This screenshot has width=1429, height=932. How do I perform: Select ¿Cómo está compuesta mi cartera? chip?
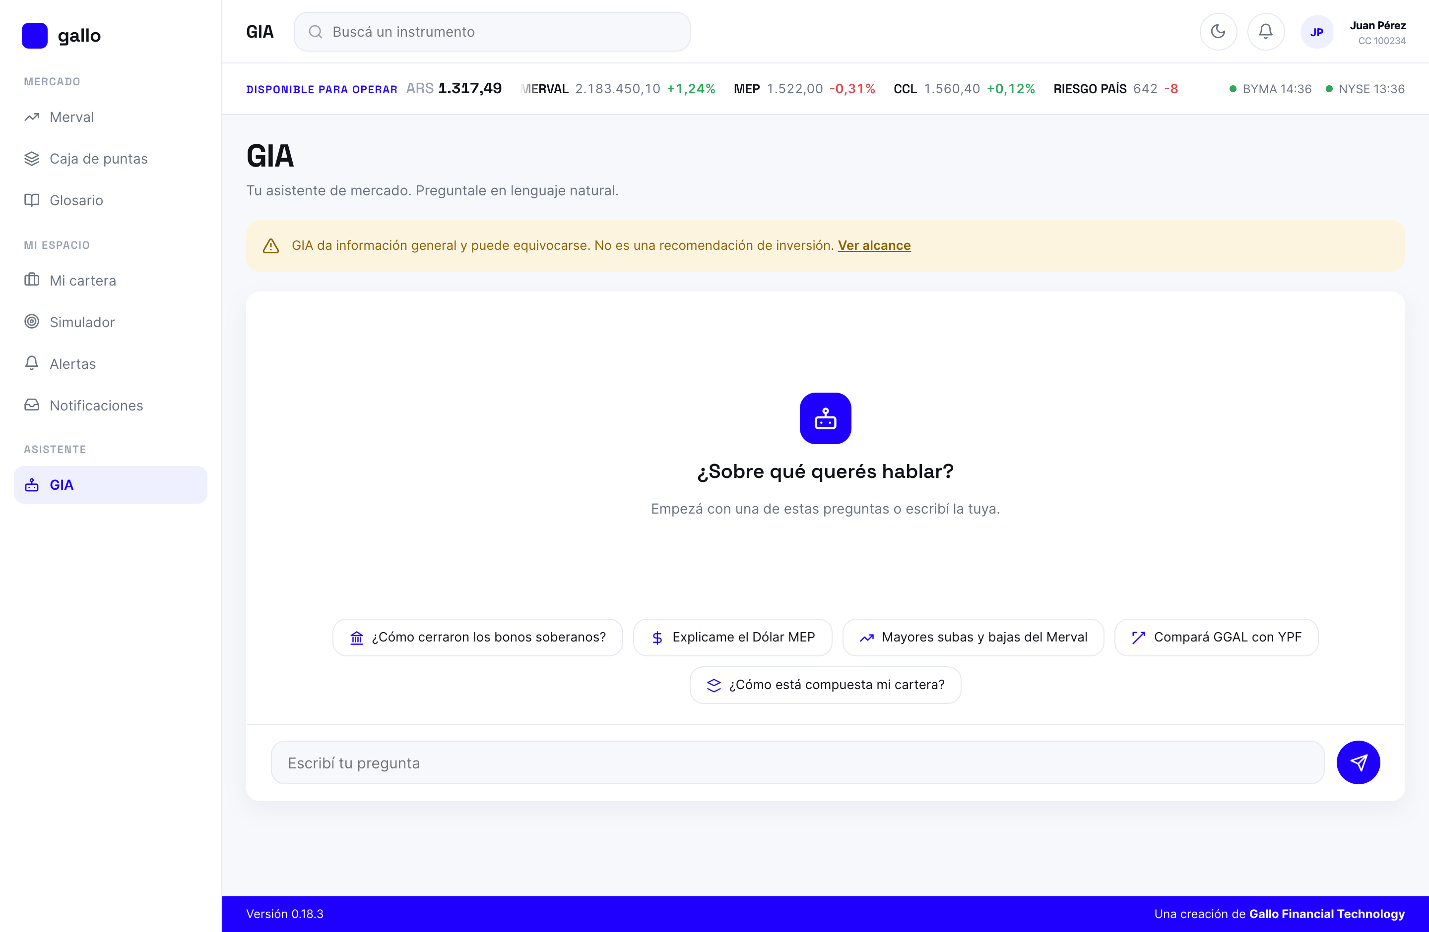click(x=825, y=685)
